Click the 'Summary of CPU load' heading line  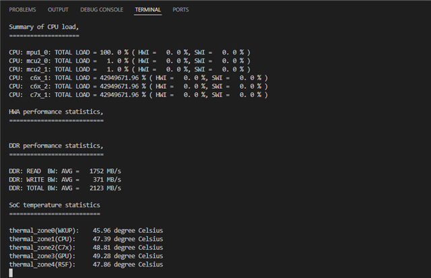[44, 27]
